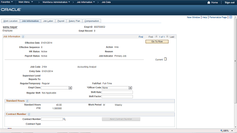This screenshot has height=133, width=237.
Task: Expand the Favorites menu
Action: 7,2
